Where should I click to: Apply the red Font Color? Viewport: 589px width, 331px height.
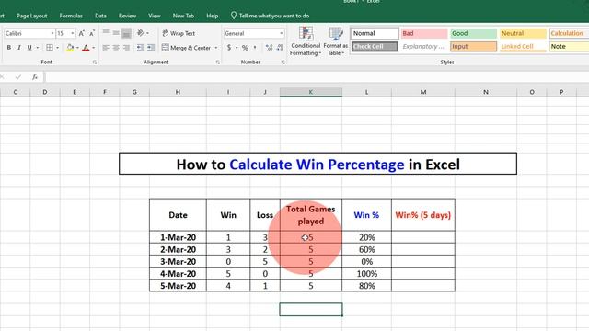point(86,48)
